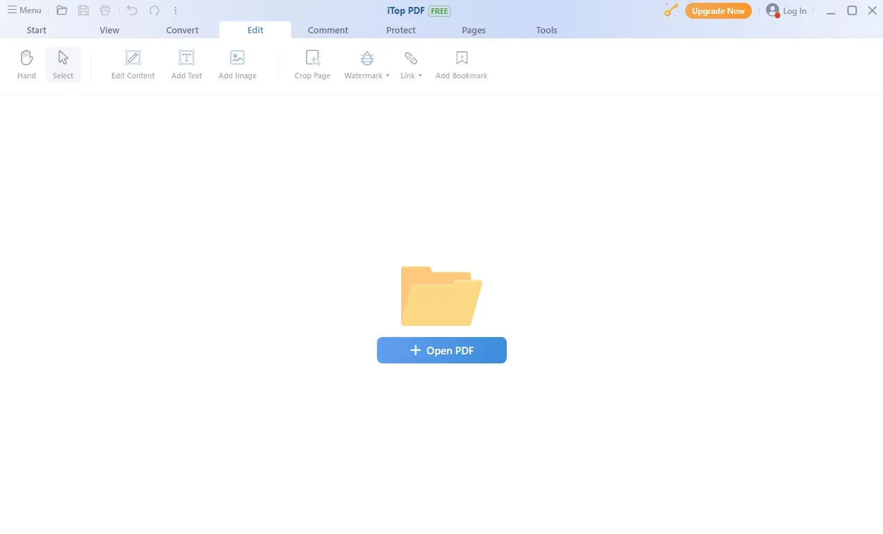Activate the Select cursor tool

[63, 65]
